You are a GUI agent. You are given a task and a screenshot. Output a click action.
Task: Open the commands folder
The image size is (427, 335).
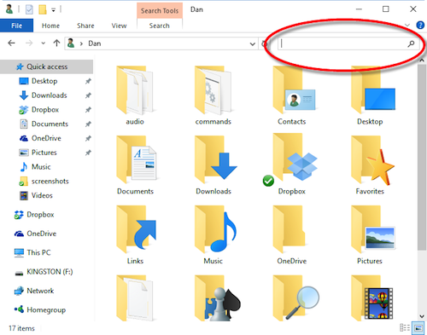[213, 95]
